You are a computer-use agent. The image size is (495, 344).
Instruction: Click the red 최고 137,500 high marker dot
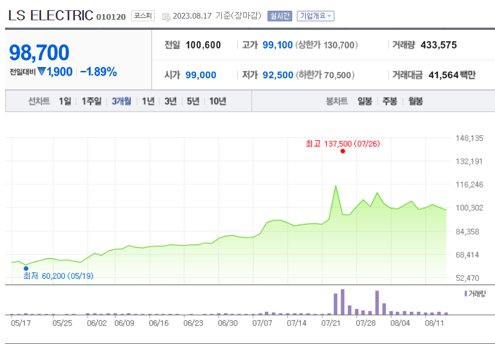tap(343, 151)
